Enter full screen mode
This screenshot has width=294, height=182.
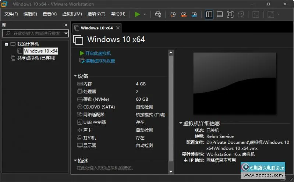tap(230, 14)
